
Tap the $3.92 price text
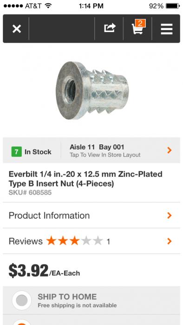click(28, 271)
